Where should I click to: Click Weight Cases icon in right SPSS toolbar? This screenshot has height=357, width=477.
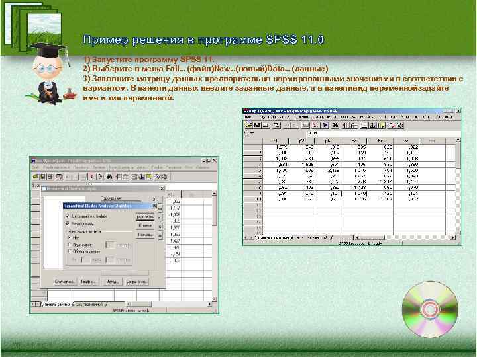pyautogui.click(x=373, y=125)
